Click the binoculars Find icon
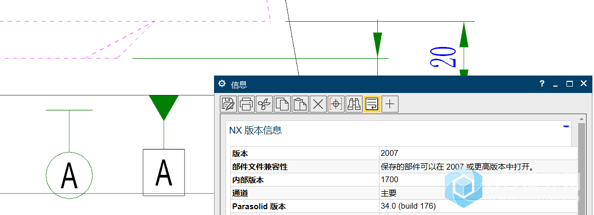This screenshot has height=215, width=594. coord(354,104)
